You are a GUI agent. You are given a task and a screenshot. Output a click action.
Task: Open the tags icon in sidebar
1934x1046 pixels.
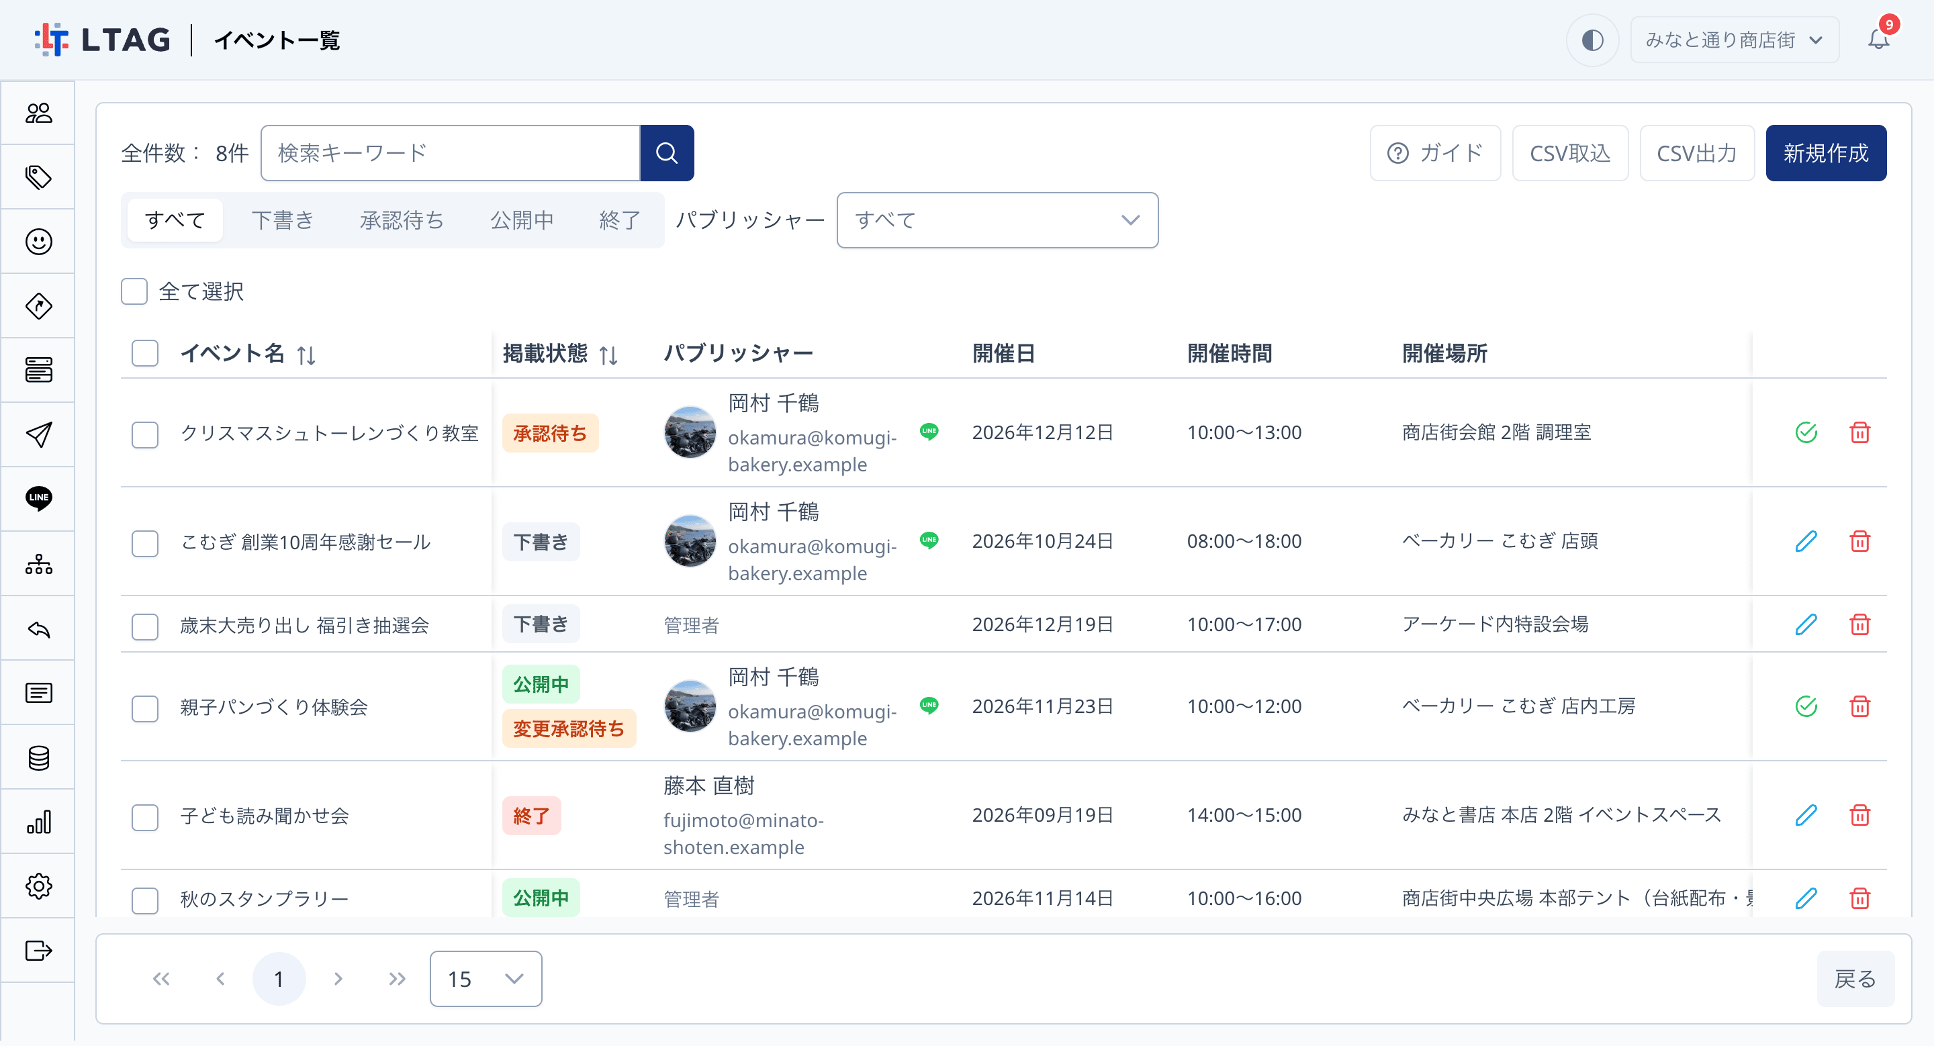(x=38, y=178)
